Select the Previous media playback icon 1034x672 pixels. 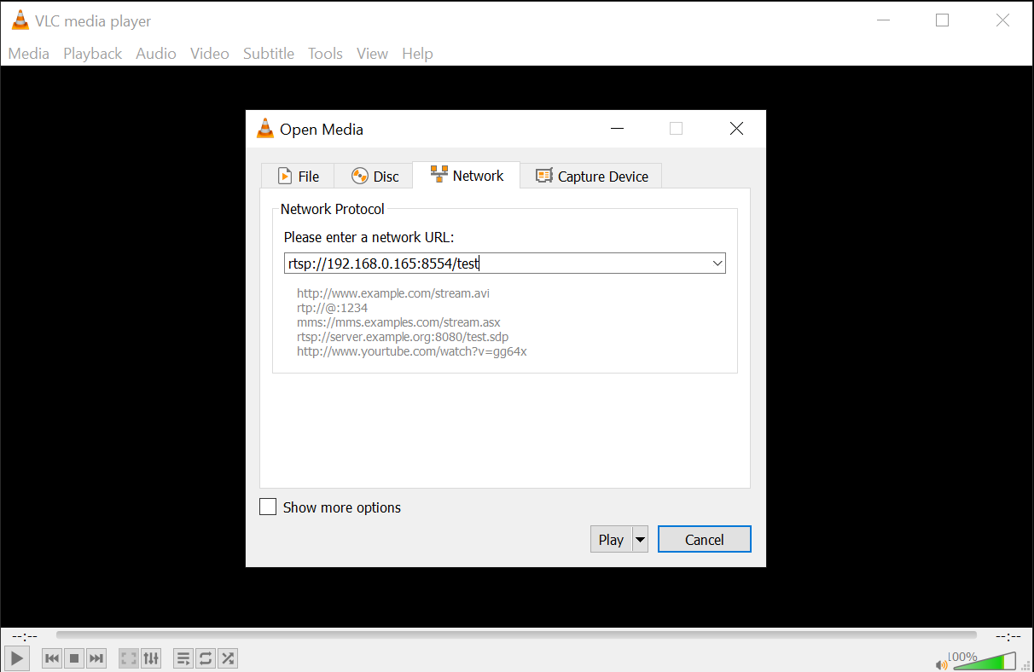point(51,658)
